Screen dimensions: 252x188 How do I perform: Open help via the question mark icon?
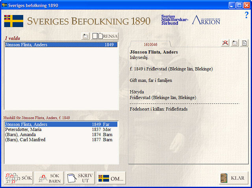tap(246, 15)
